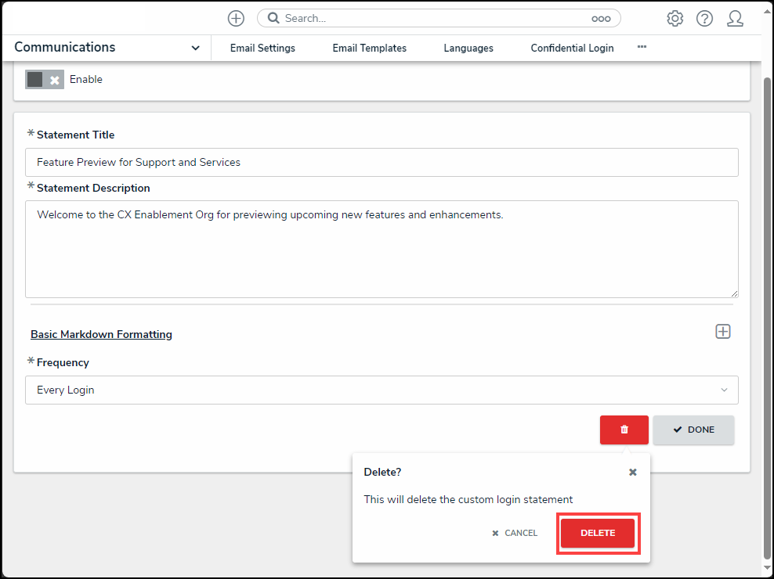Open the settings gear icon
774x579 pixels.
pyautogui.click(x=675, y=19)
